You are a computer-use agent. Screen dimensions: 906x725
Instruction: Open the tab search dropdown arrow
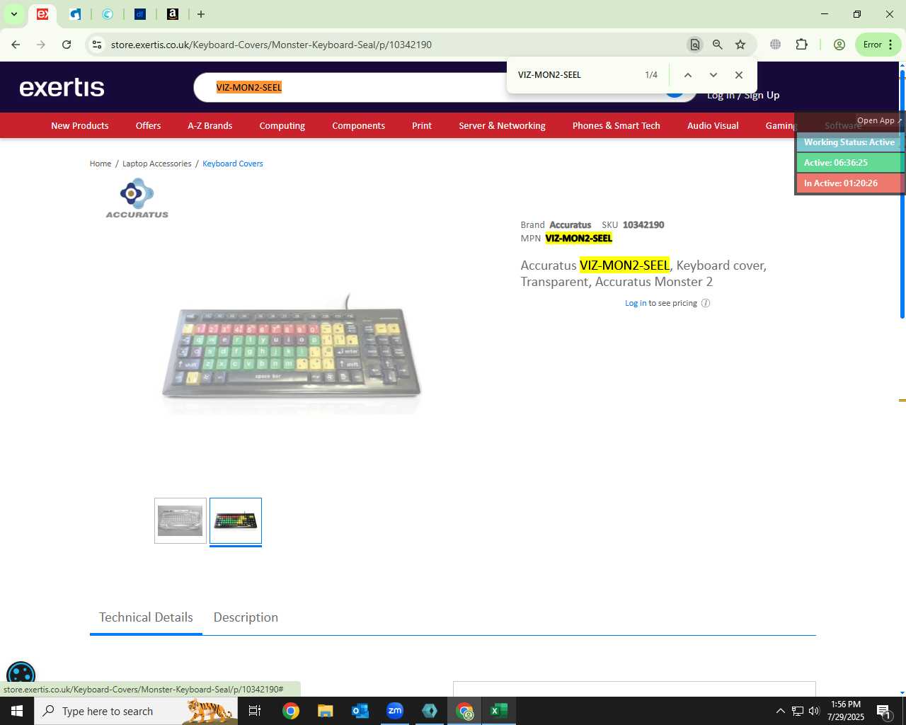click(13, 14)
